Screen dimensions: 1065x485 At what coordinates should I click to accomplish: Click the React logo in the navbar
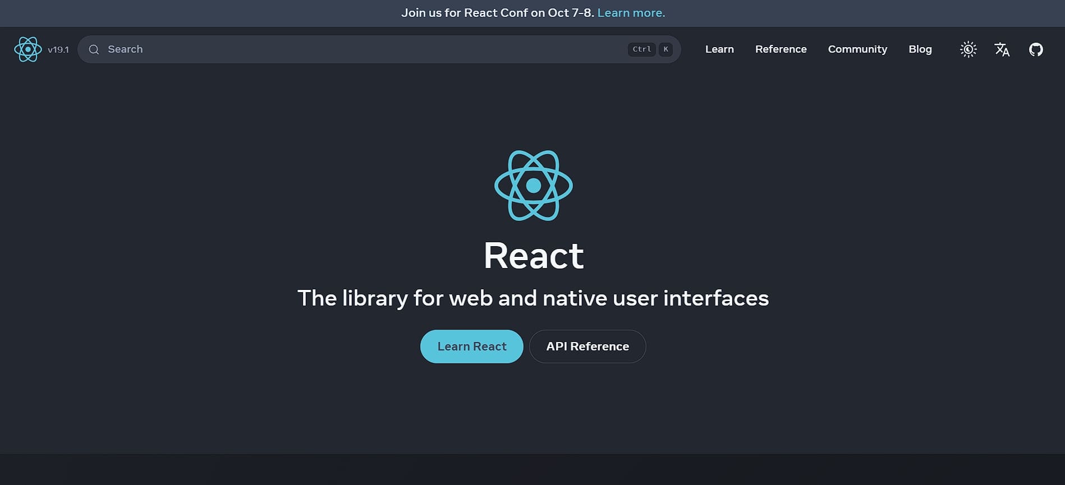coord(27,49)
